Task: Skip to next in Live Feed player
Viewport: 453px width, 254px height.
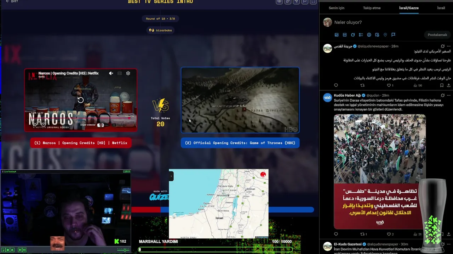Action: [24, 250]
